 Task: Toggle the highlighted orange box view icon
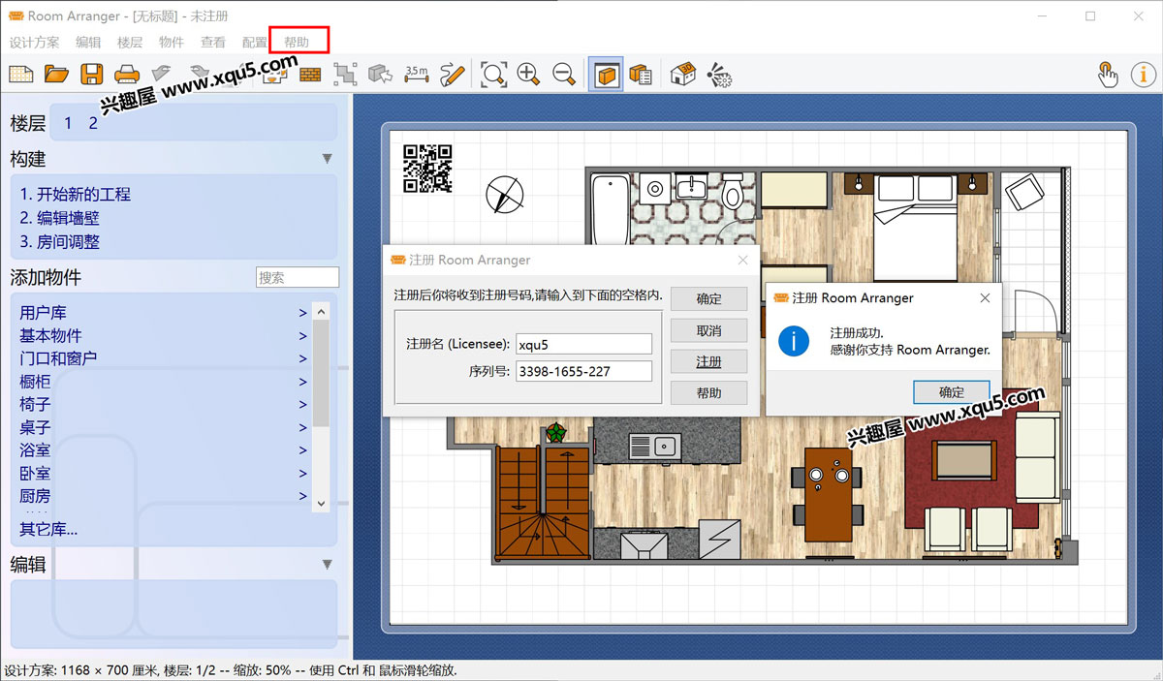[606, 74]
